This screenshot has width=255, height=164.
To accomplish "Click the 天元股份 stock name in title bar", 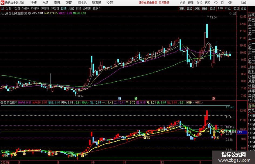I will (x=164, y=3).
